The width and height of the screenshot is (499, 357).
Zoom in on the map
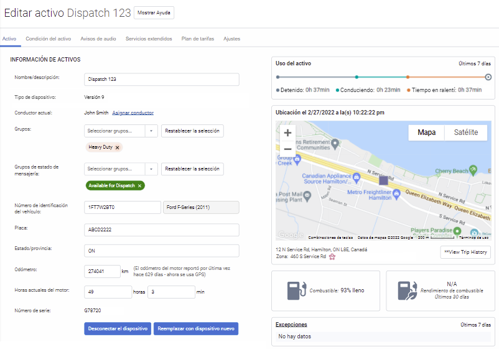[x=287, y=133]
